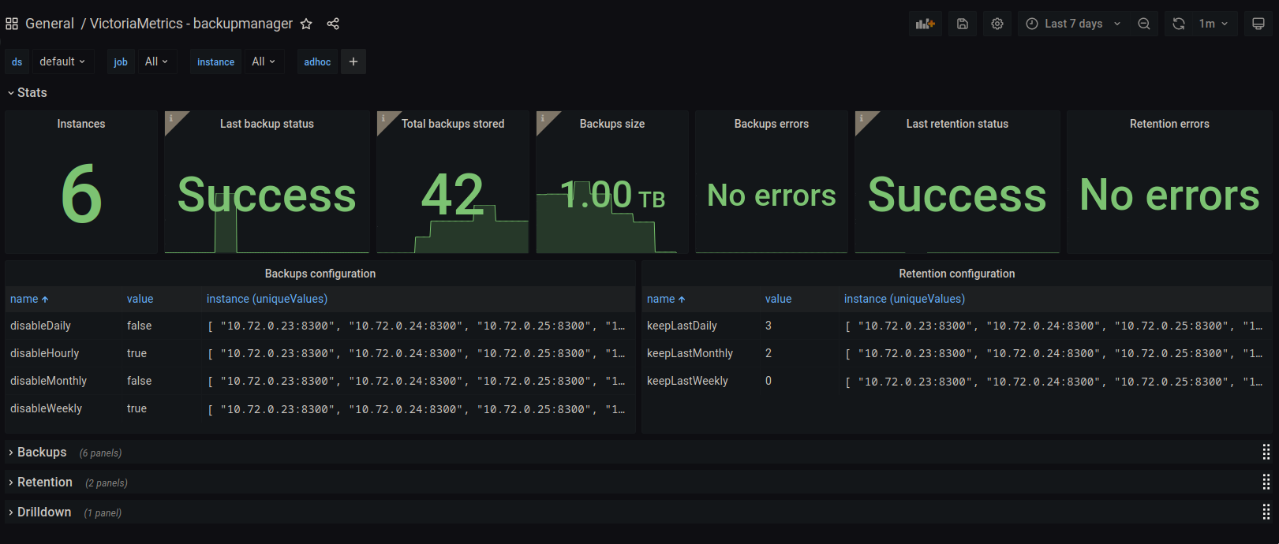Open the ds default dropdown

click(62, 61)
